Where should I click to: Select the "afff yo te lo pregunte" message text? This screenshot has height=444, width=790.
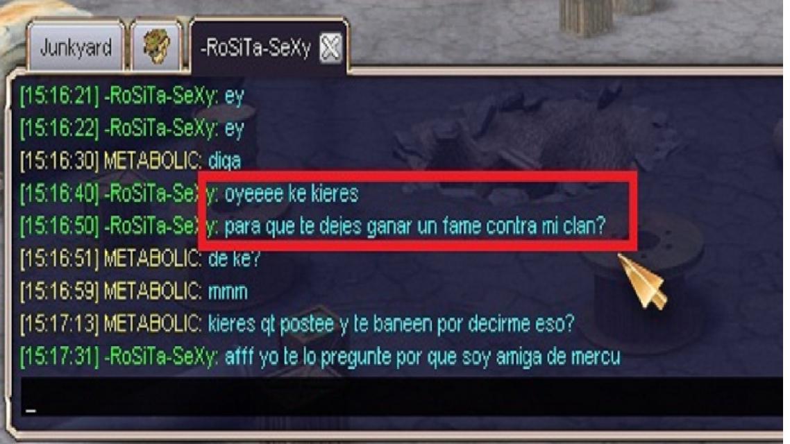click(422, 357)
